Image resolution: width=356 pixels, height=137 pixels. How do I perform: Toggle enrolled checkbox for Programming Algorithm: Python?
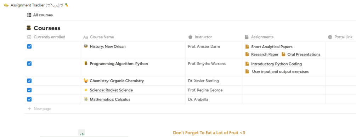point(29,63)
